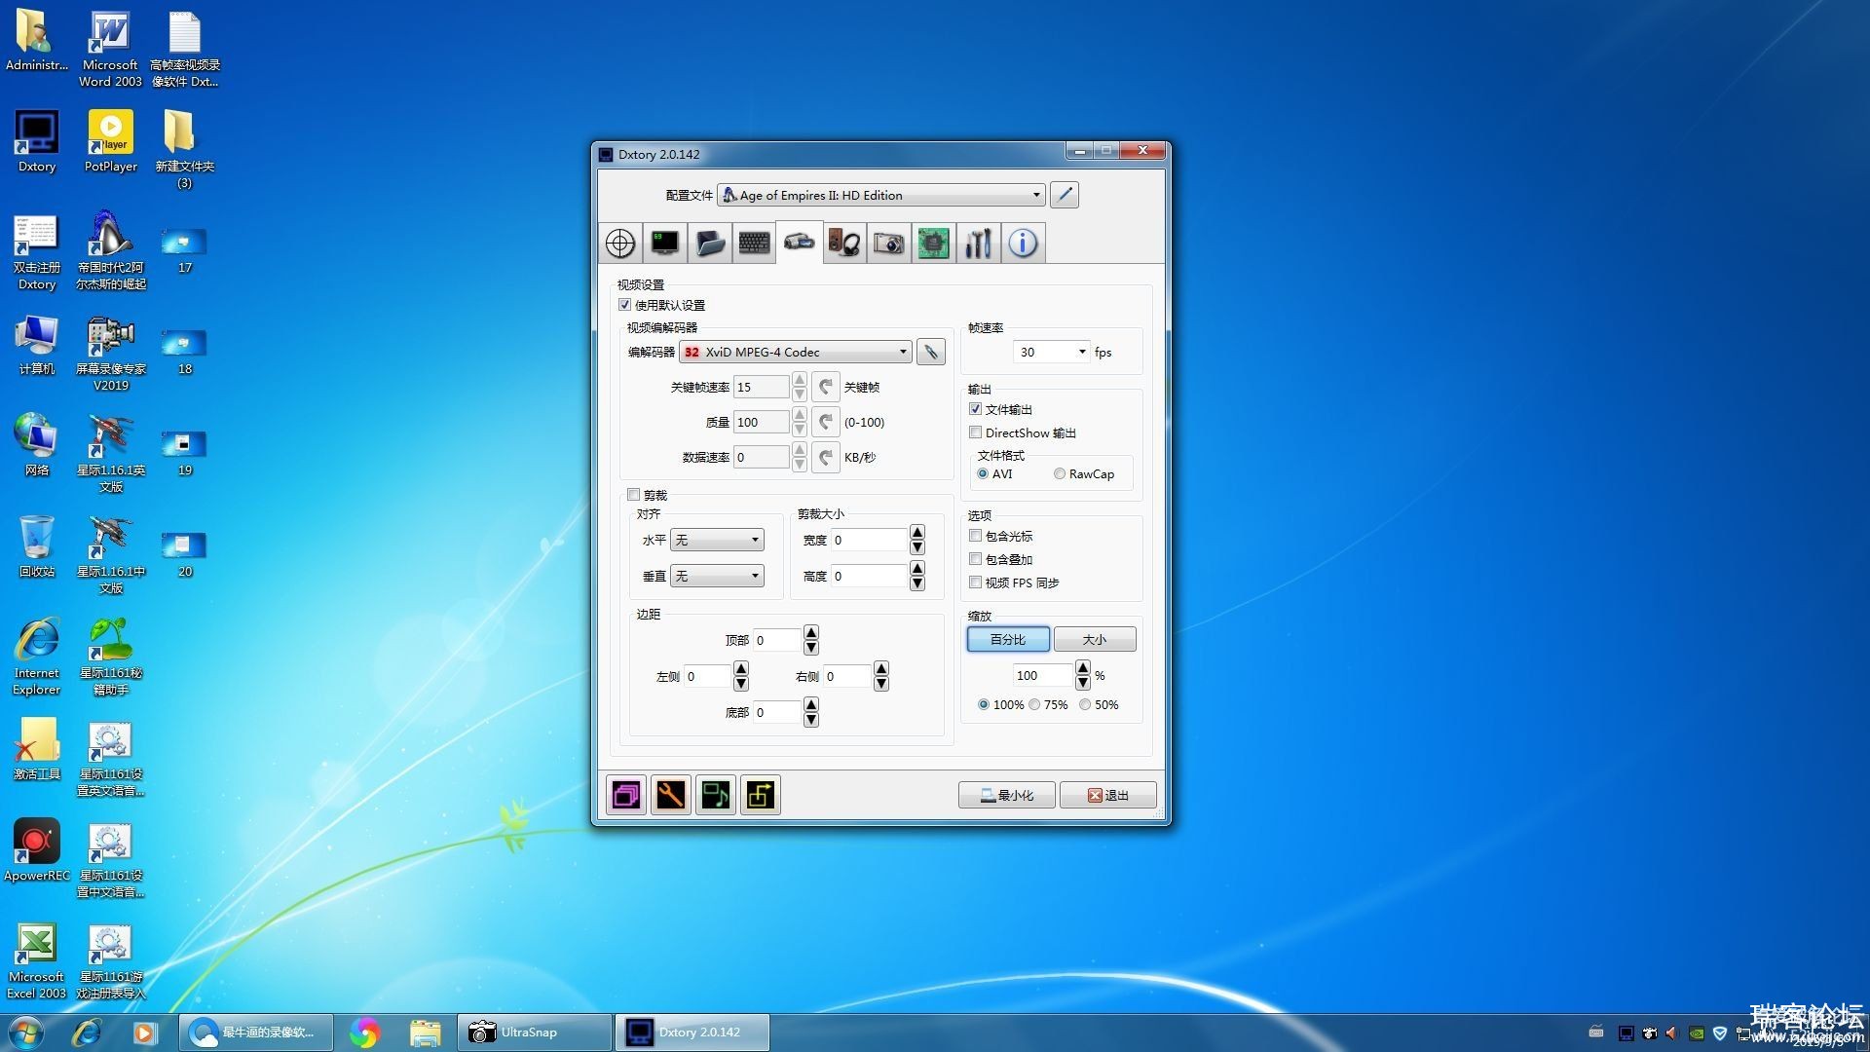Select the PotPlayer desktop icon
Viewport: 1870px width, 1052px height.
pos(111,141)
